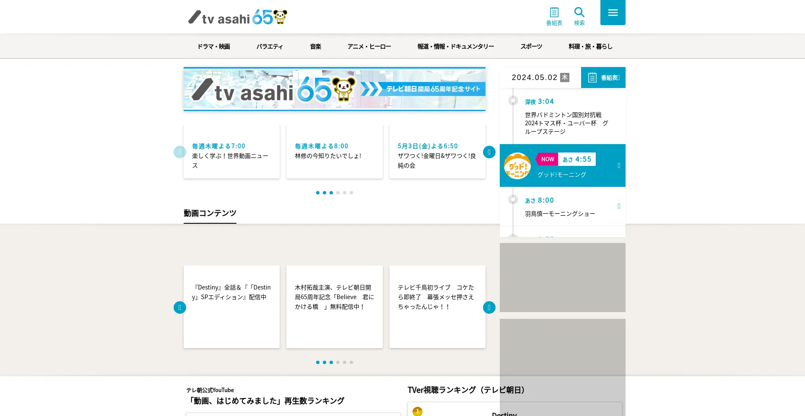Click the あさ 8:00 time label

tap(539, 200)
